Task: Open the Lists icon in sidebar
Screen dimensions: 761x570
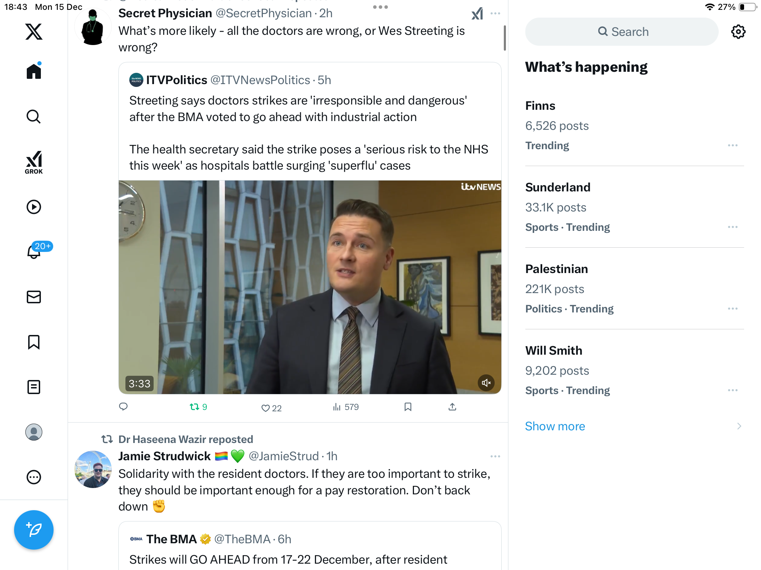Action: 34,387
